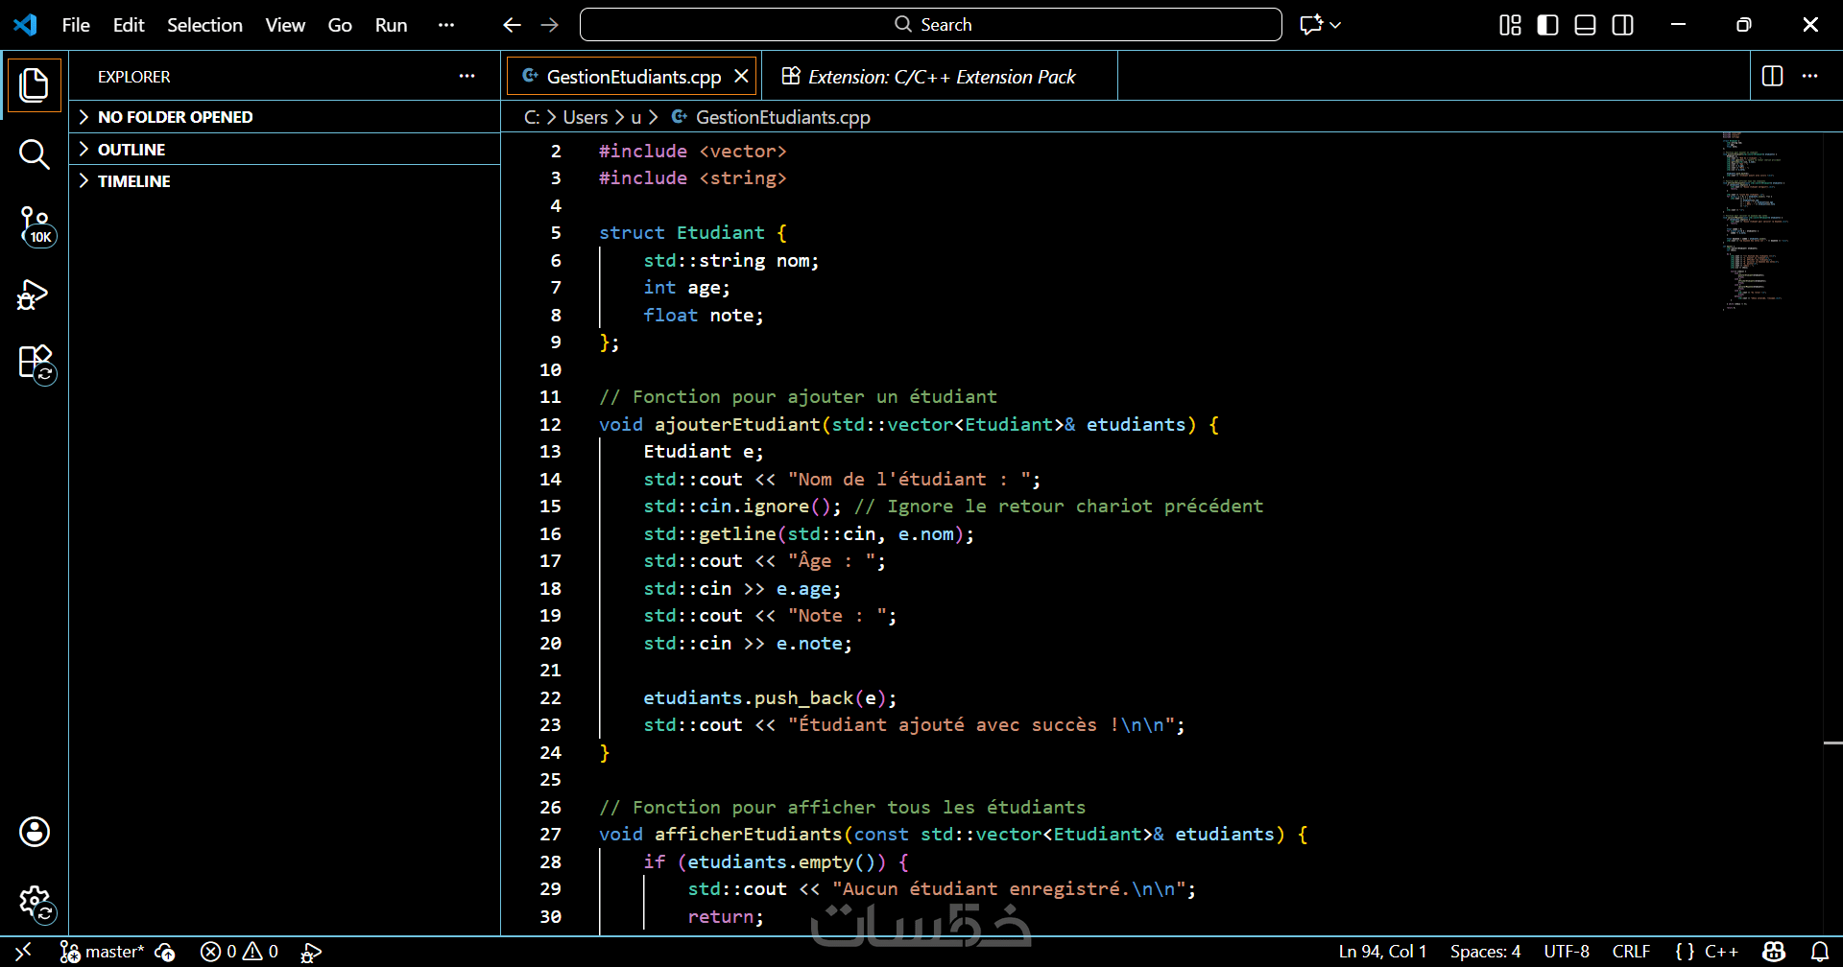Open the Extensions view
The width and height of the screenshot is (1843, 967).
tap(35, 364)
